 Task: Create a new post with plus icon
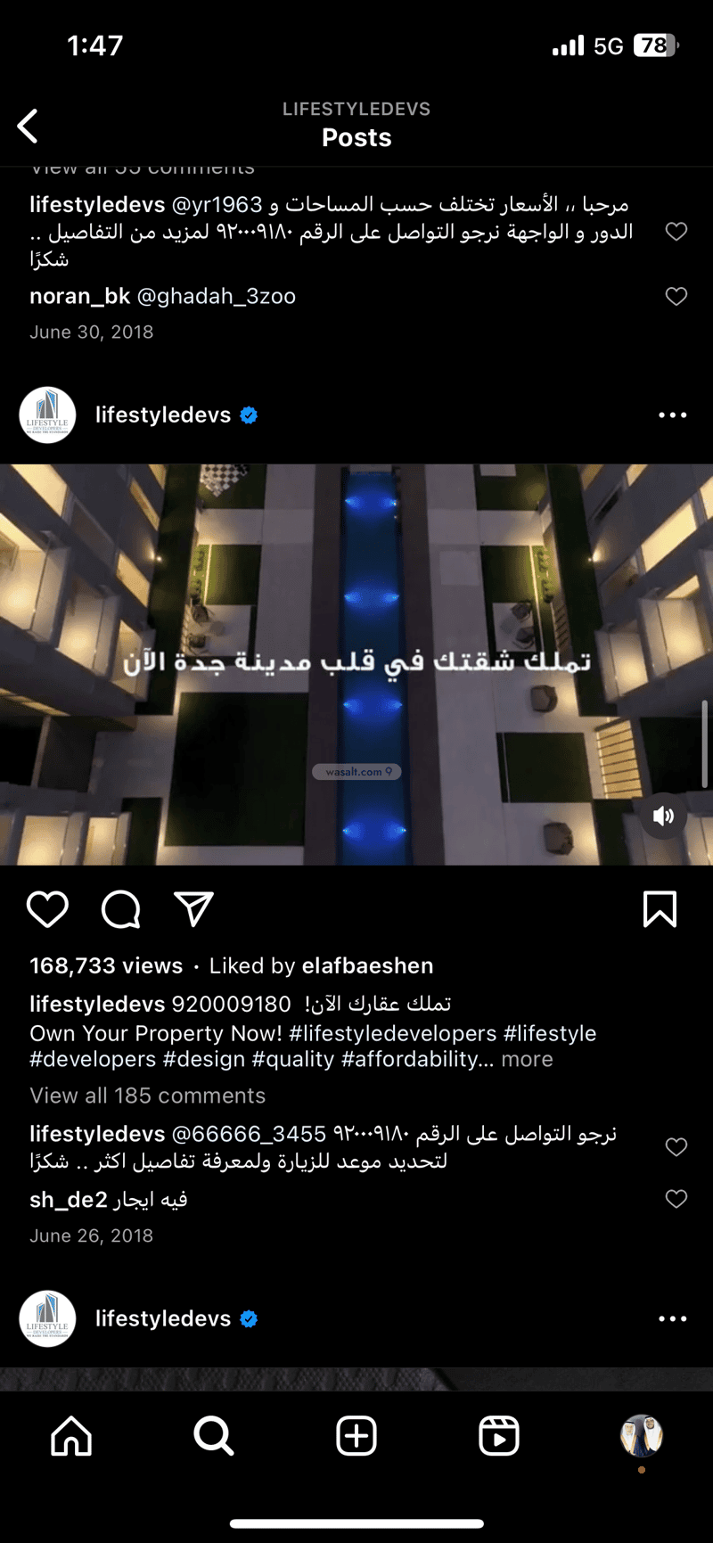coord(356,1436)
